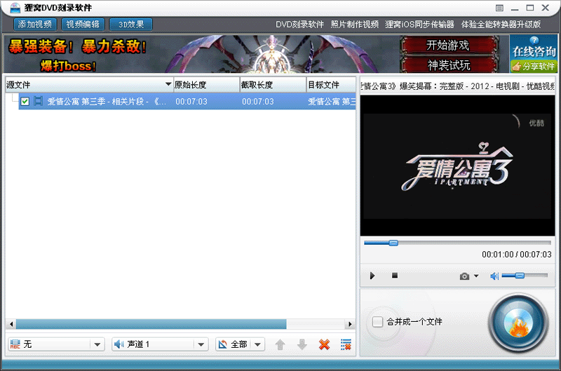Click the 狸窝DVD刻录软件 app logo icon
Viewport: 561px width, 371px height.
point(15,8)
